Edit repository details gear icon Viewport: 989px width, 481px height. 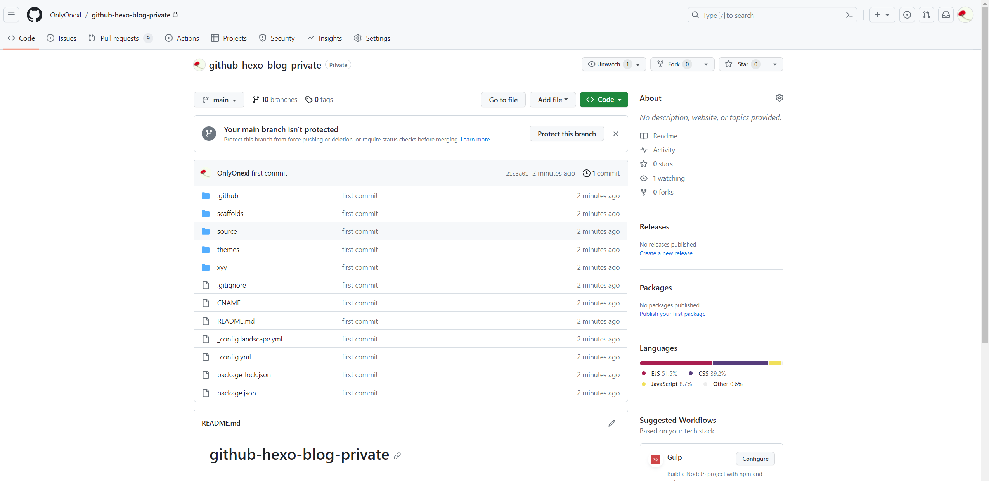pyautogui.click(x=779, y=98)
